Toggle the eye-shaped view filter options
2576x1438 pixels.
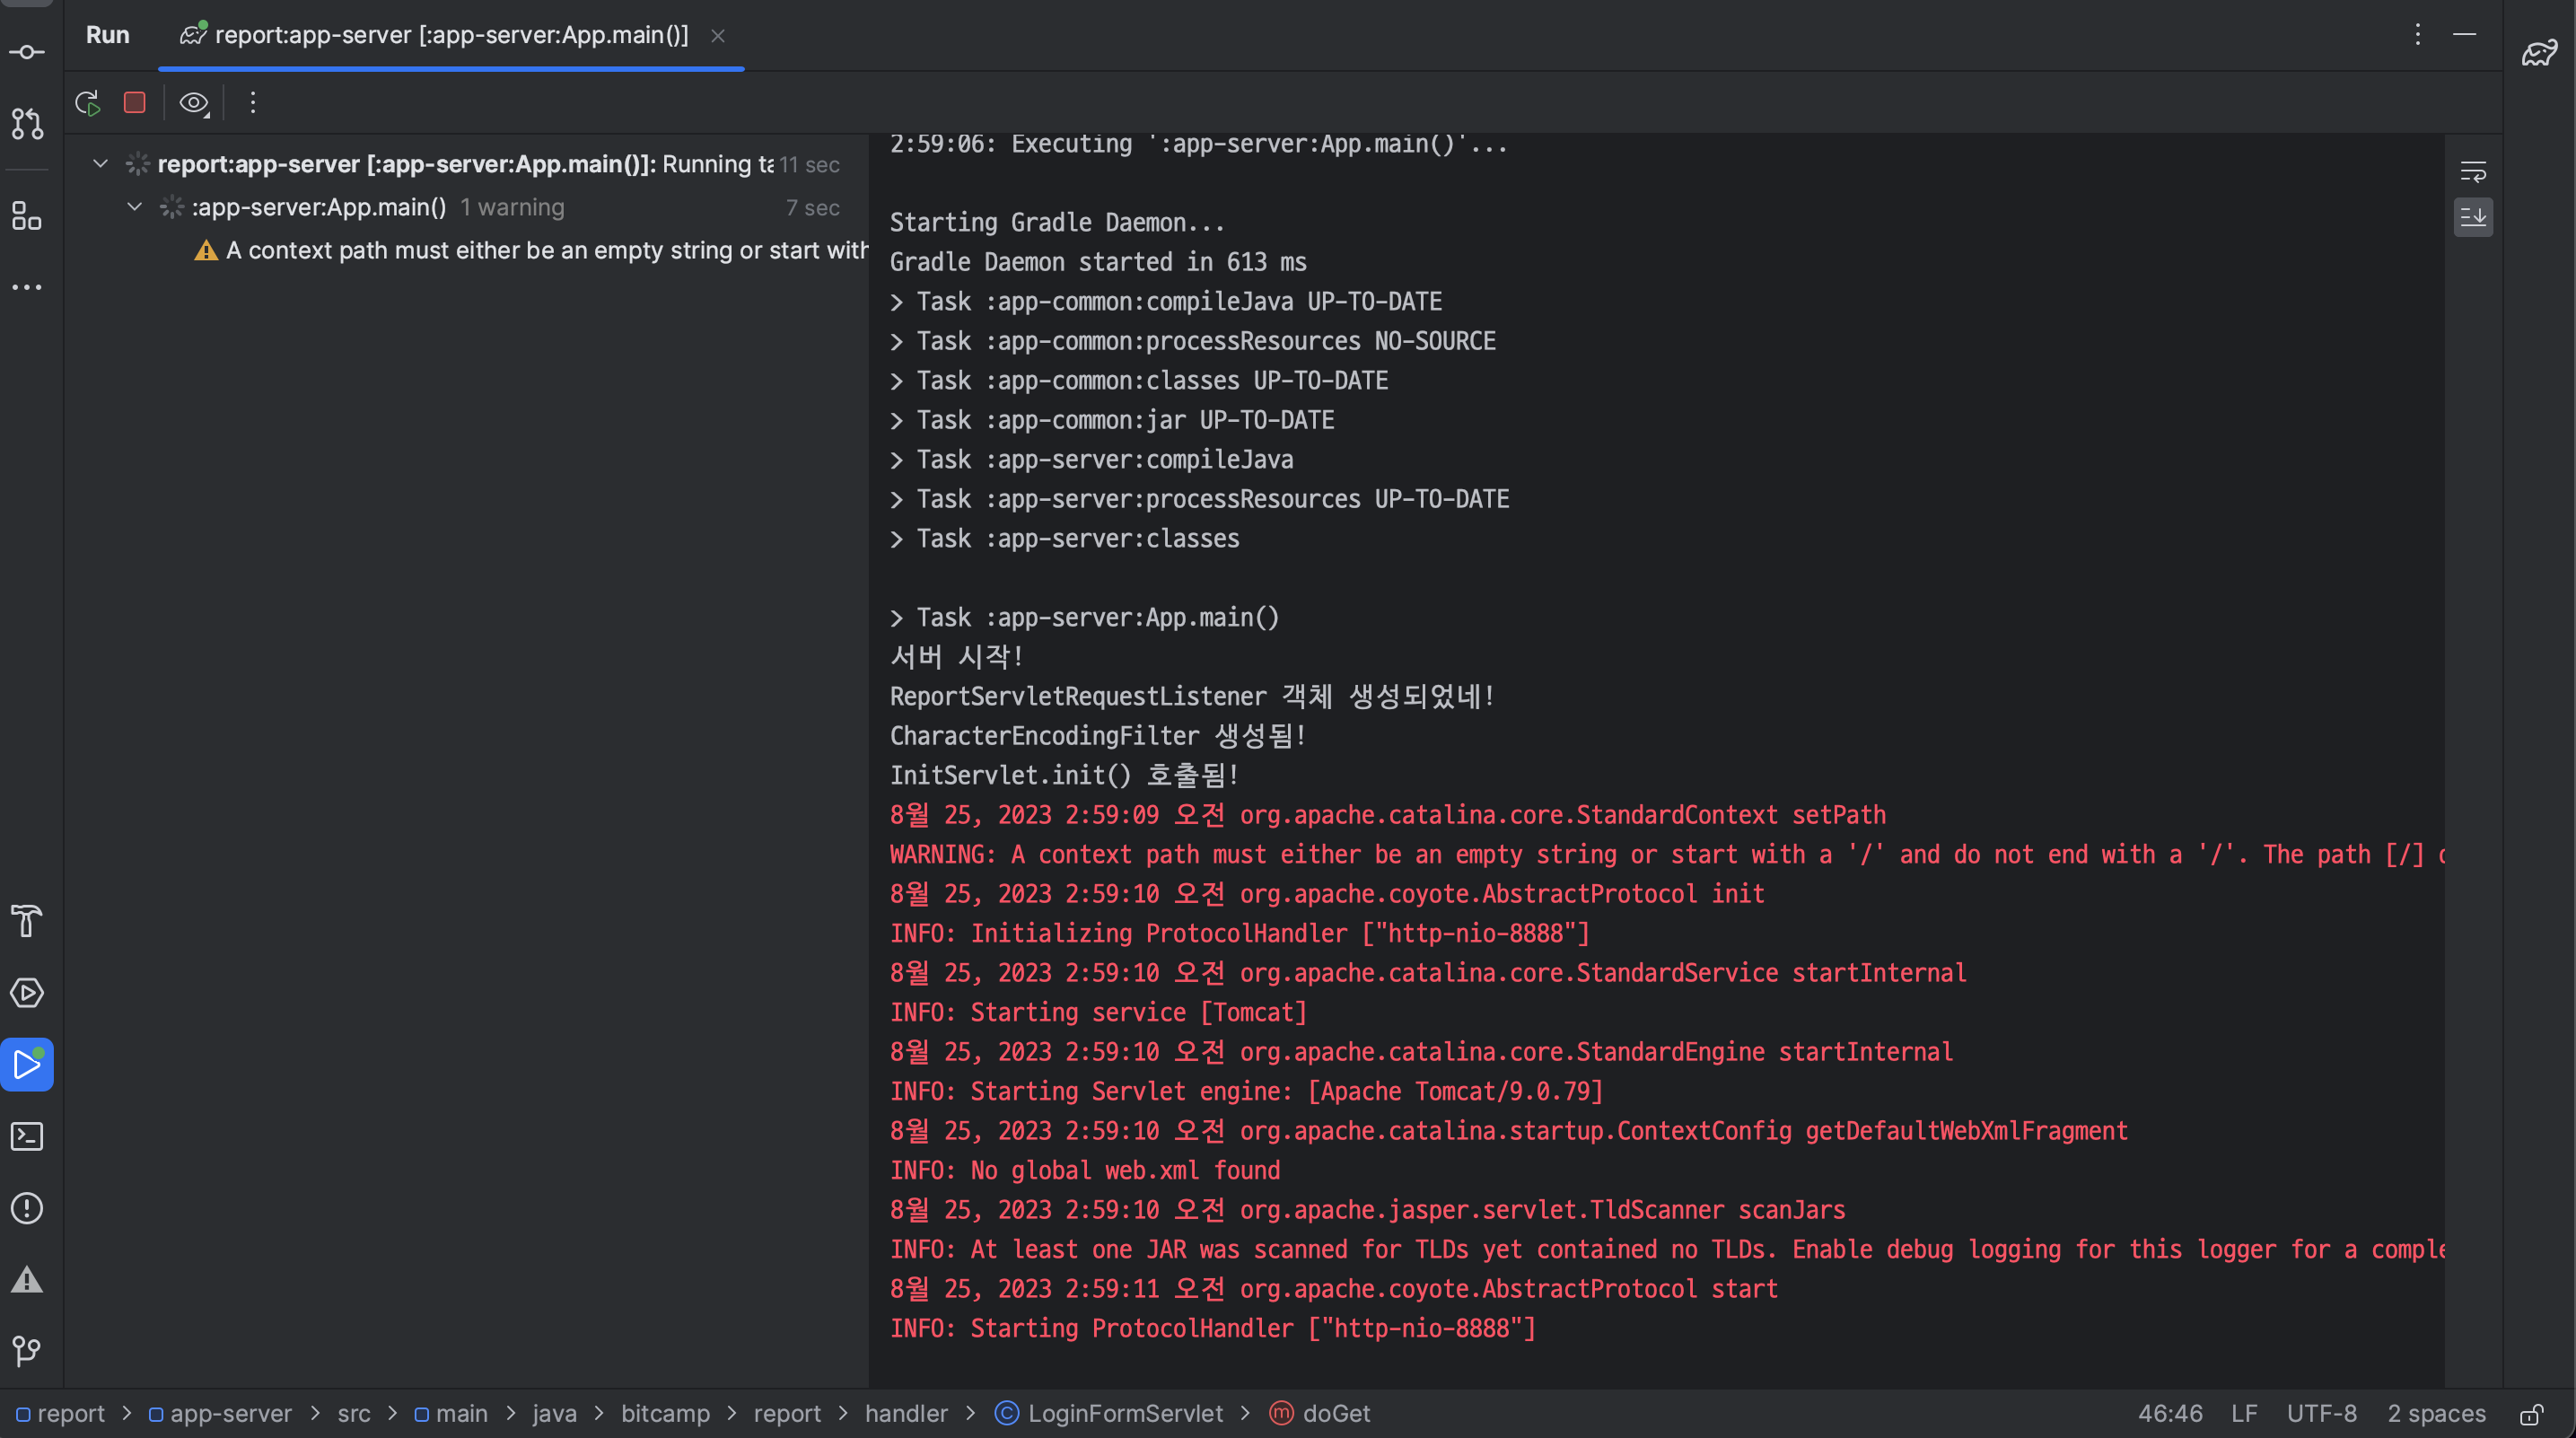(193, 103)
